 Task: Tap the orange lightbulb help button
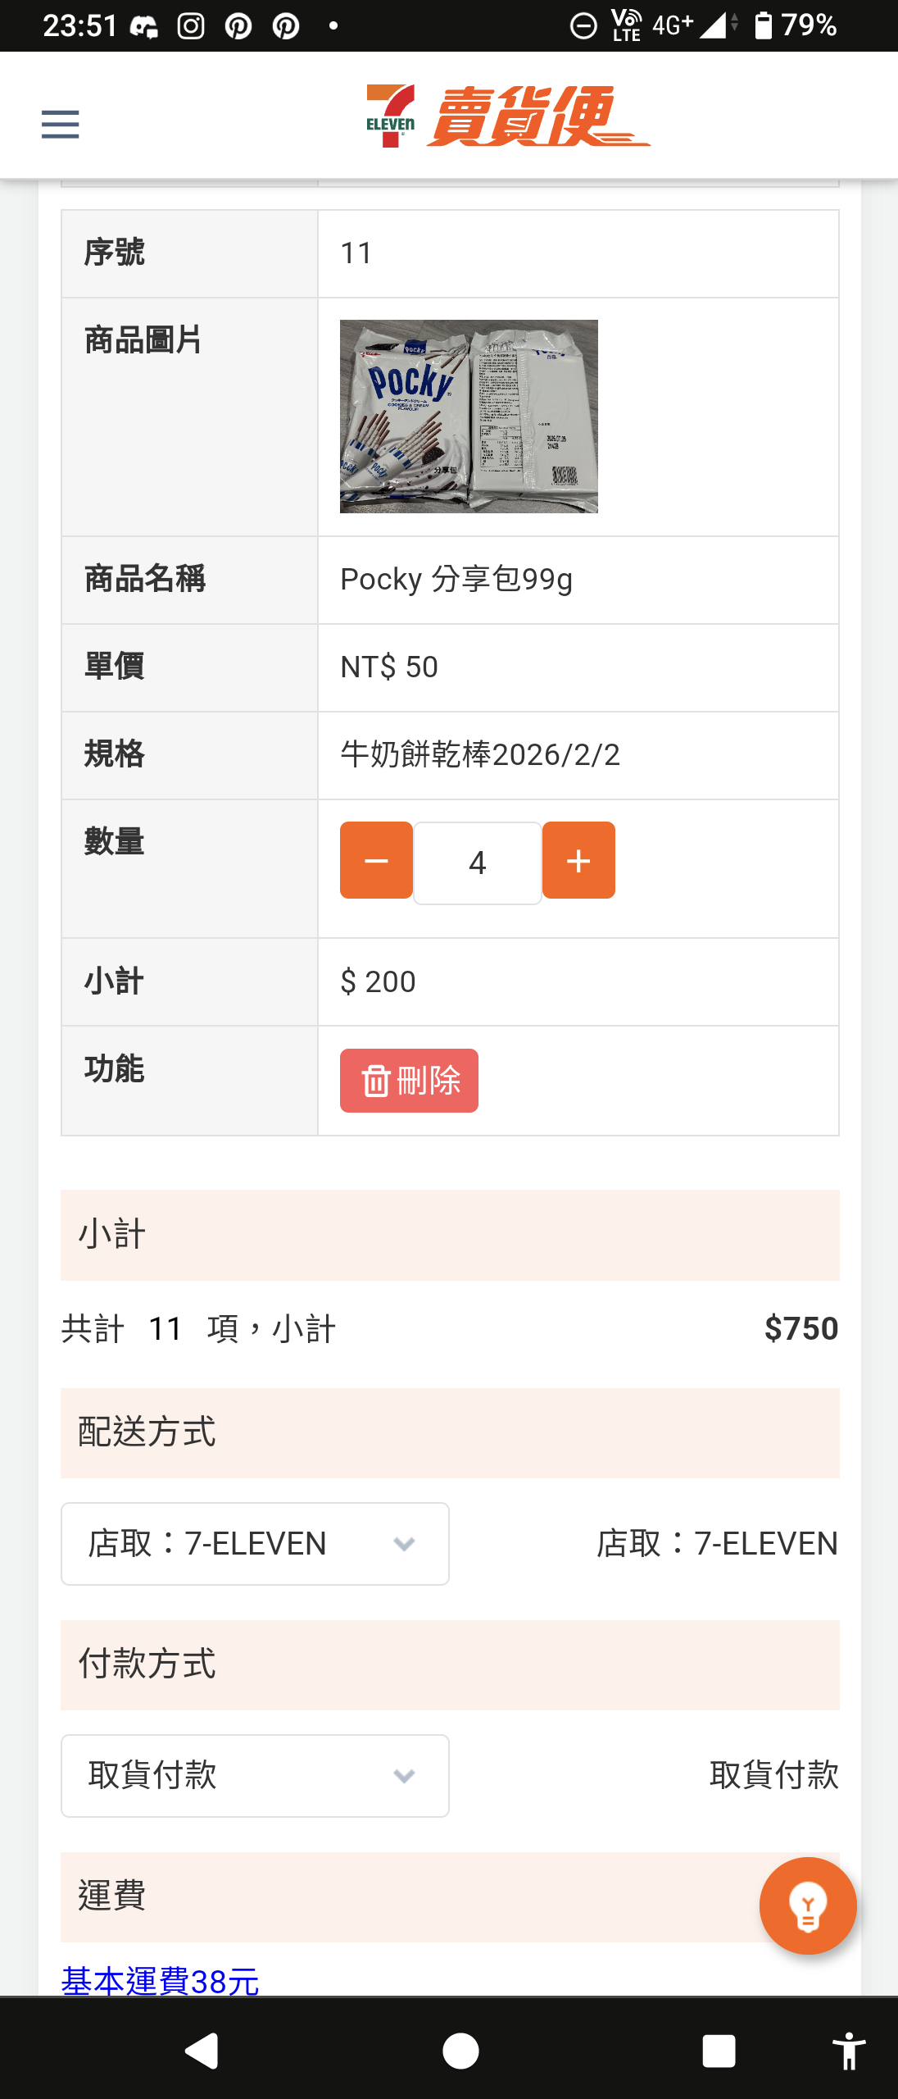point(808,1905)
